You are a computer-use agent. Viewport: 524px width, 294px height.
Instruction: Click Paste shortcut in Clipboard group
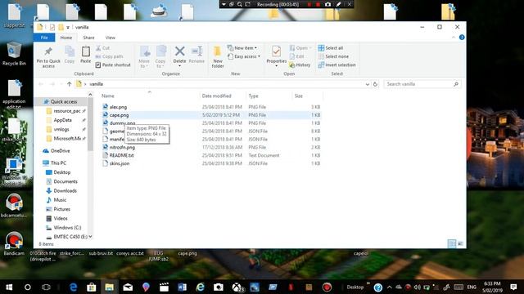(x=113, y=65)
